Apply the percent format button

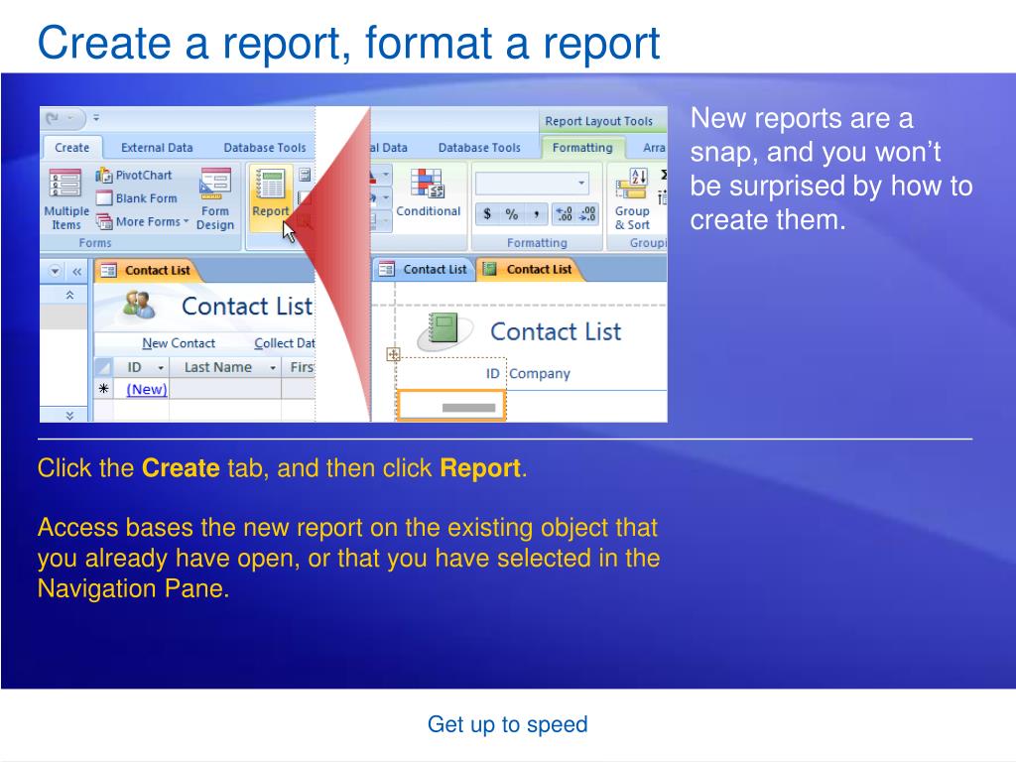tap(512, 214)
